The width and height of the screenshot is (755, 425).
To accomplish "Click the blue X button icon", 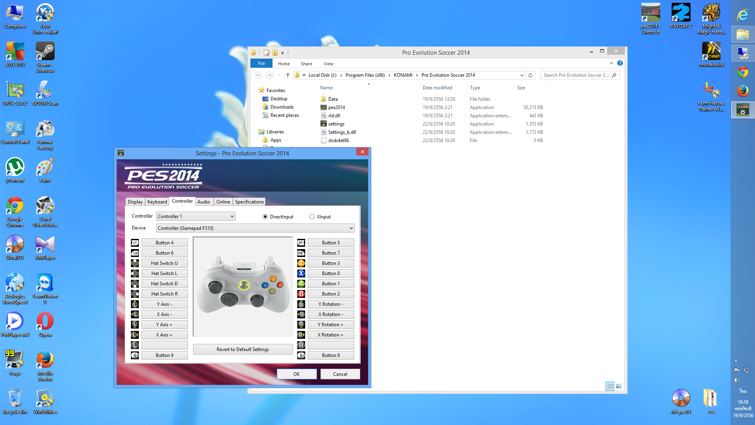I will coord(301,273).
